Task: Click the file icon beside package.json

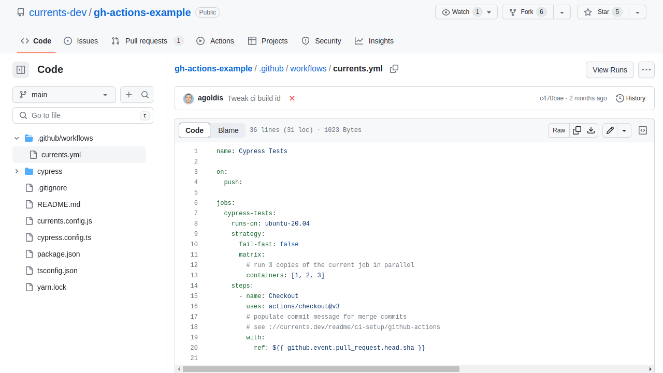Action: pos(29,254)
